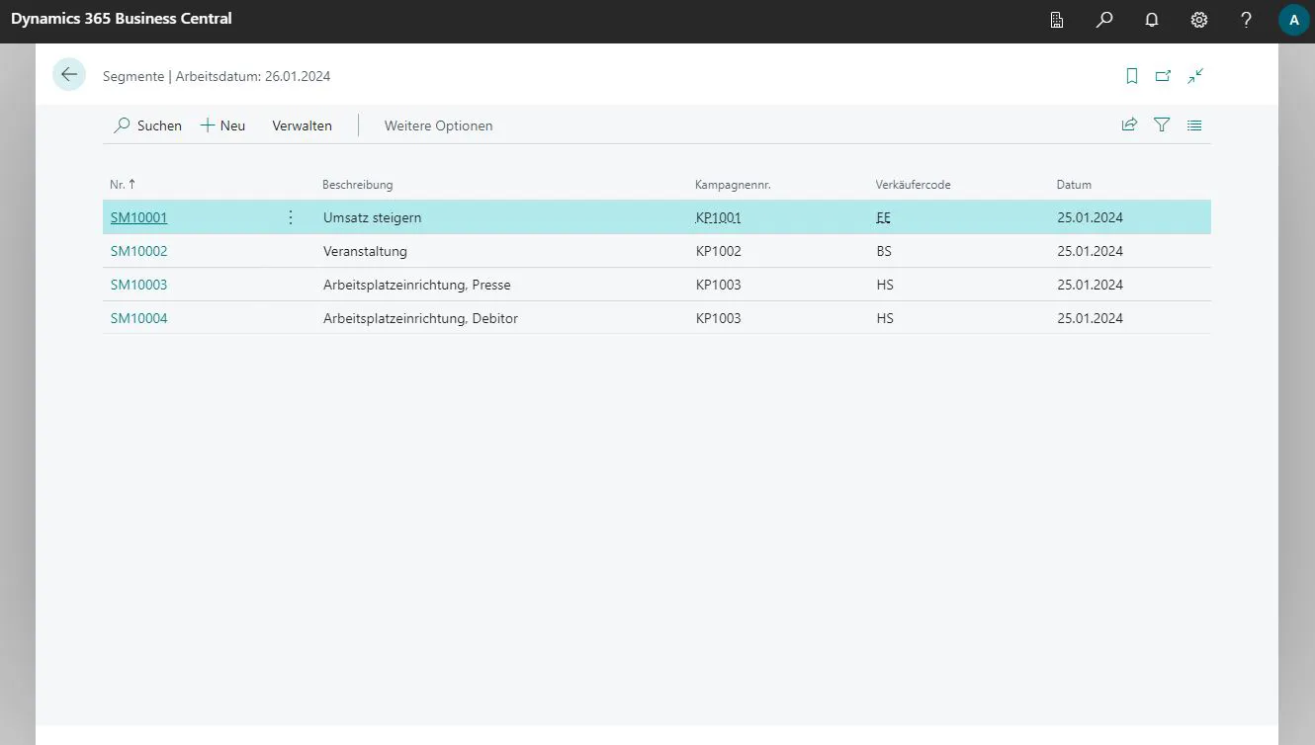Open Kampagnennr. column header menu
Viewport: 1315px width, 745px height.
pyautogui.click(x=733, y=185)
